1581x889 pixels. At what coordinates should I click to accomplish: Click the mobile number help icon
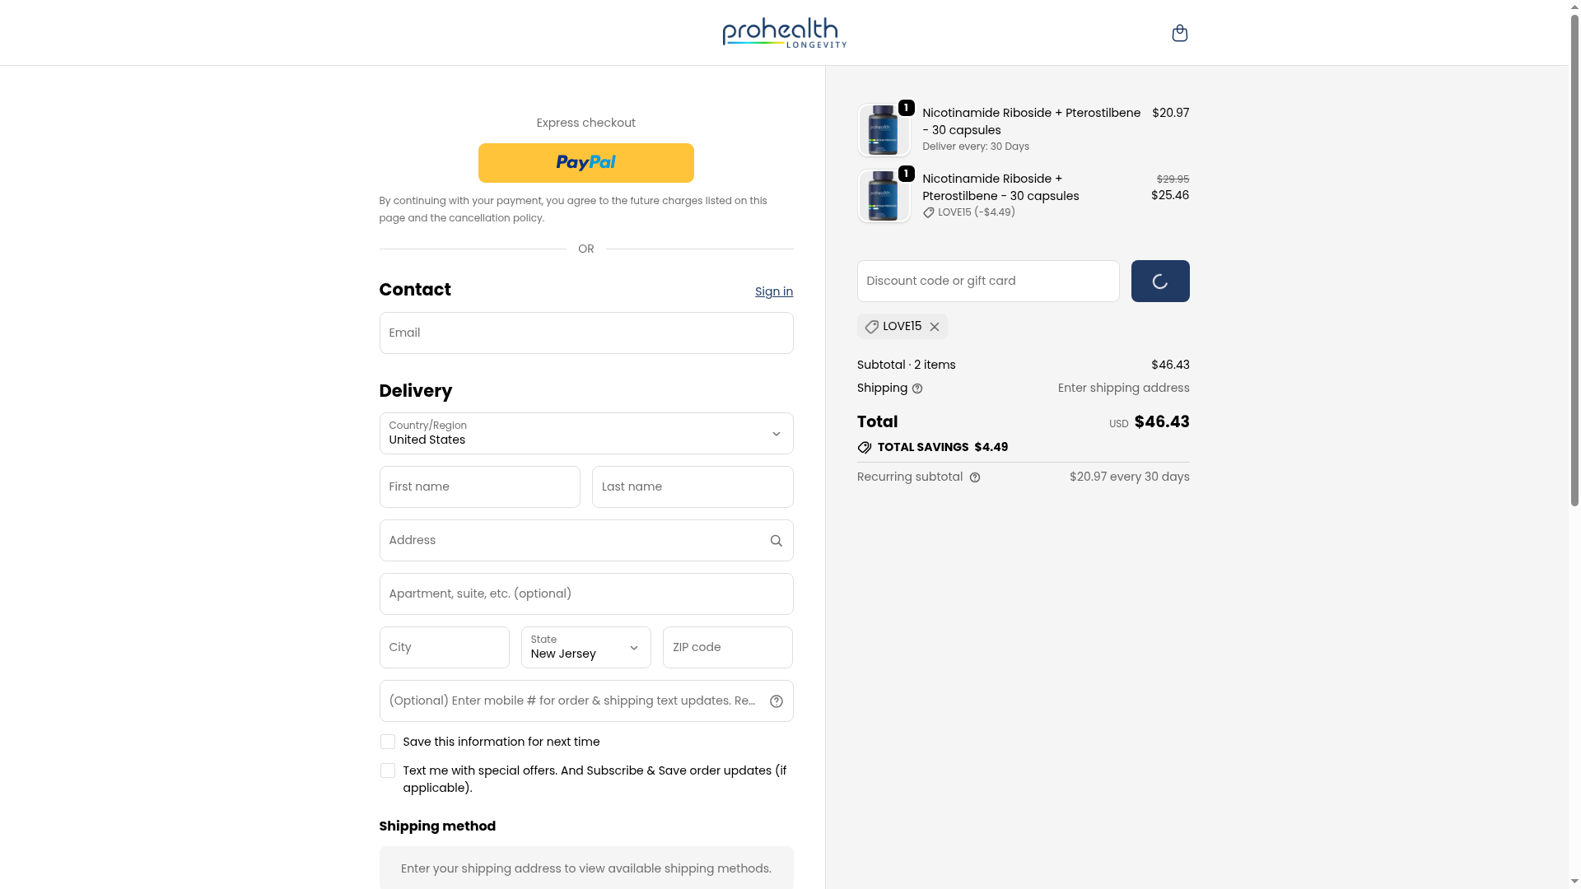pos(776,701)
